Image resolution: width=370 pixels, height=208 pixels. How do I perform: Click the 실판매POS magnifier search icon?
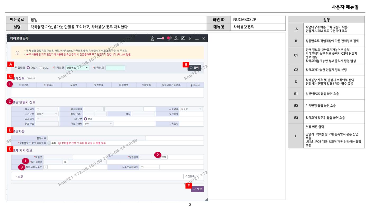tap(65, 162)
